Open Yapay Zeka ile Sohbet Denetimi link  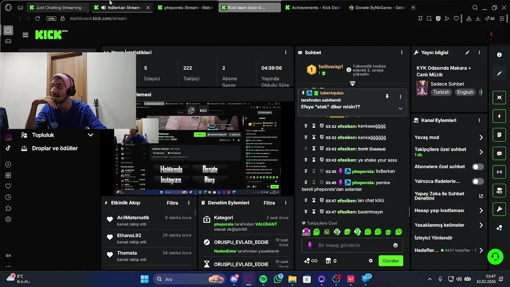click(449, 196)
